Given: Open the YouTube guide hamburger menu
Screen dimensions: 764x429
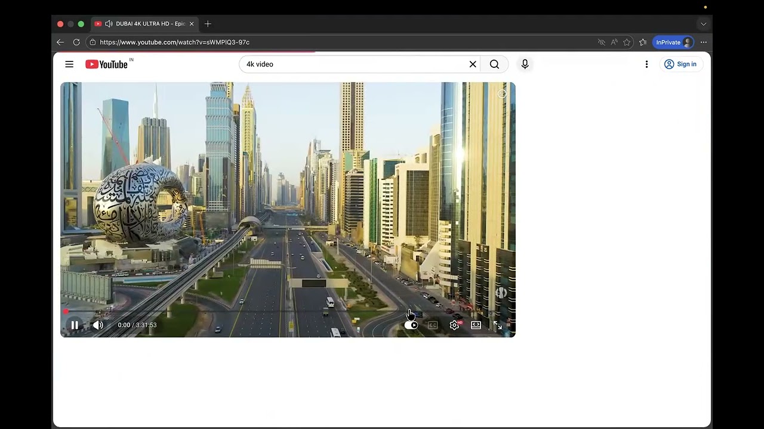Looking at the screenshot, I should coord(69,64).
